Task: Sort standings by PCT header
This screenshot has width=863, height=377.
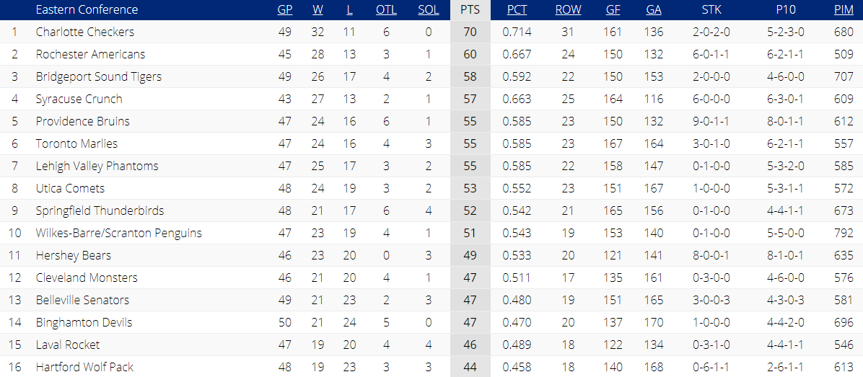Action: click(517, 10)
